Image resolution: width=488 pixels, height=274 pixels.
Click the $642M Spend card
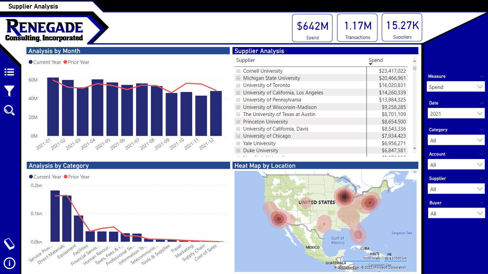pyautogui.click(x=312, y=28)
